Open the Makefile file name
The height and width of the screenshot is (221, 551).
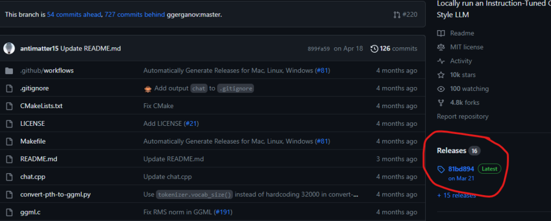click(x=33, y=141)
